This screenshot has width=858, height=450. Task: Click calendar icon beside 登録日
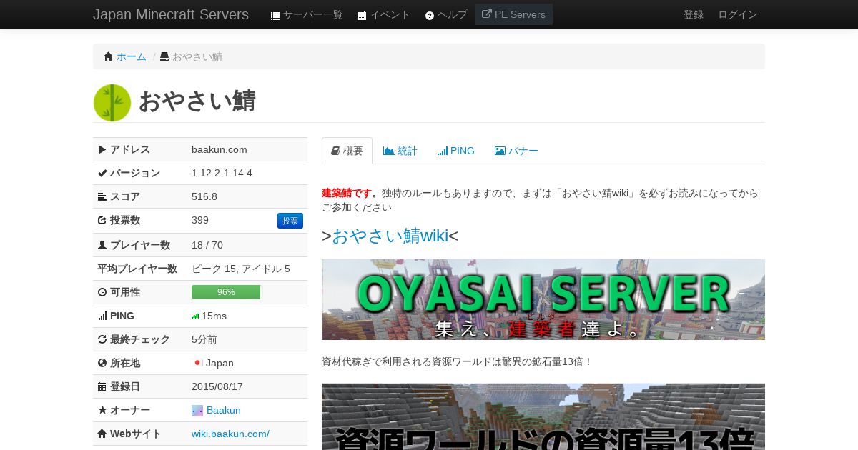102,386
